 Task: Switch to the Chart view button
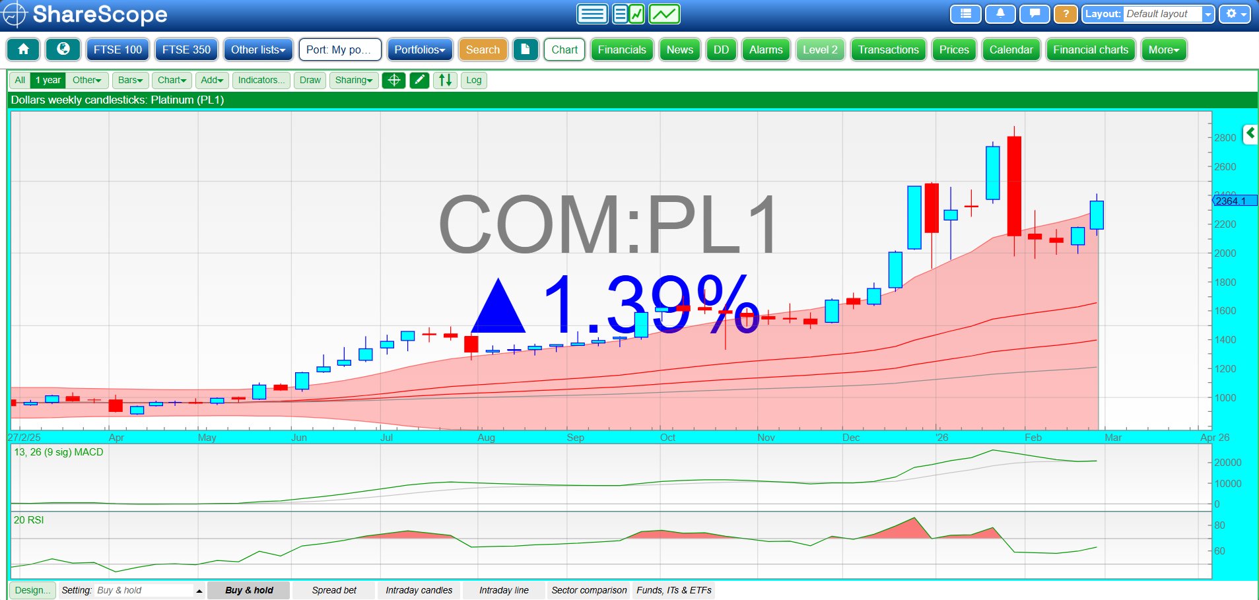pyautogui.click(x=564, y=50)
